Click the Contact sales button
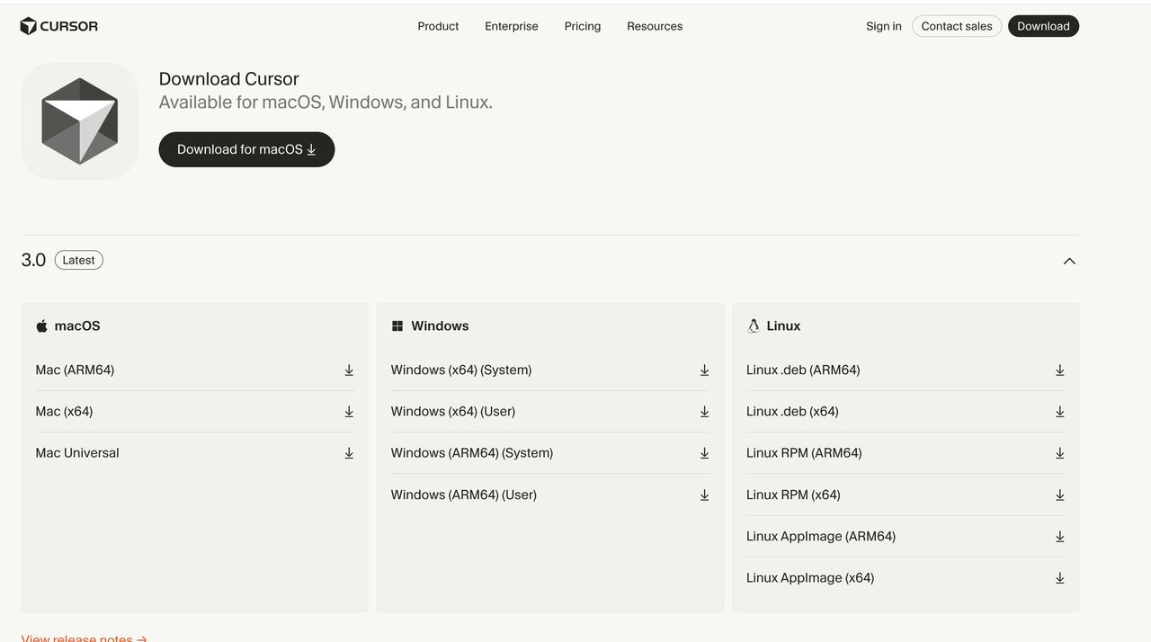Screen dimensions: 1151x642 pos(957,26)
